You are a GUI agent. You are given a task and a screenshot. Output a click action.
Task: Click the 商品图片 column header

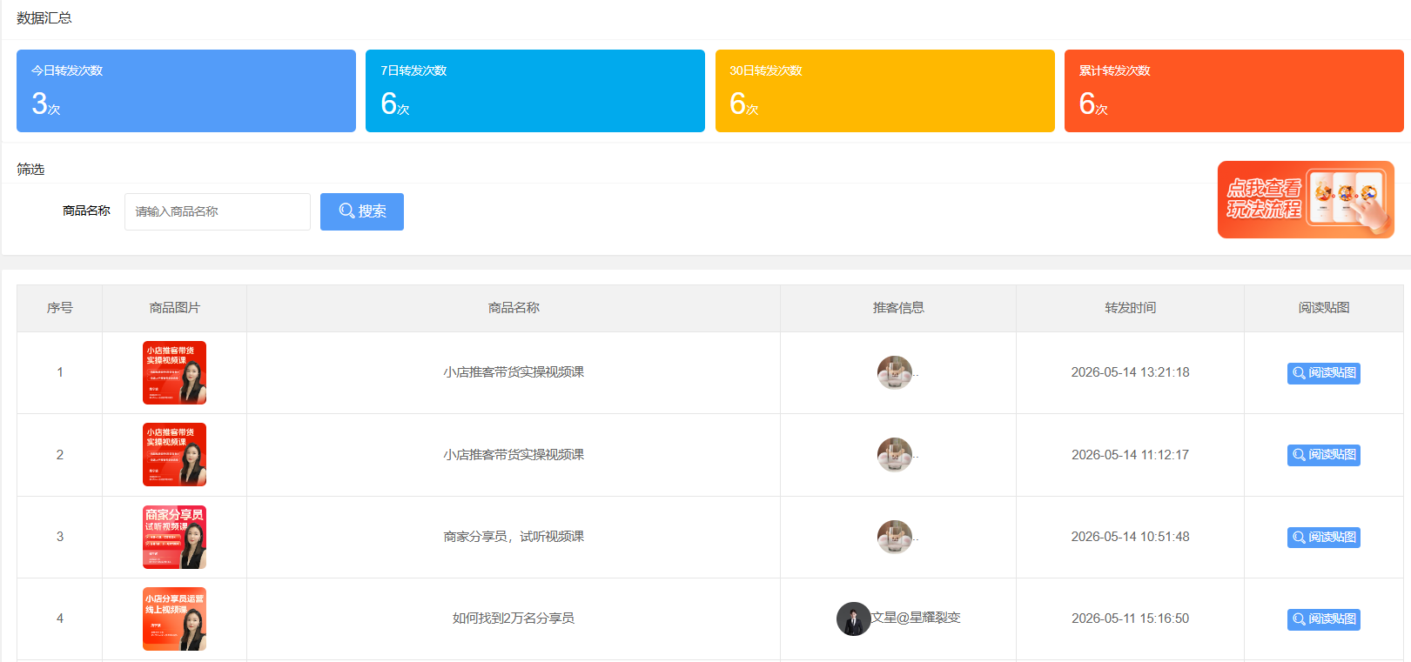[x=174, y=308]
